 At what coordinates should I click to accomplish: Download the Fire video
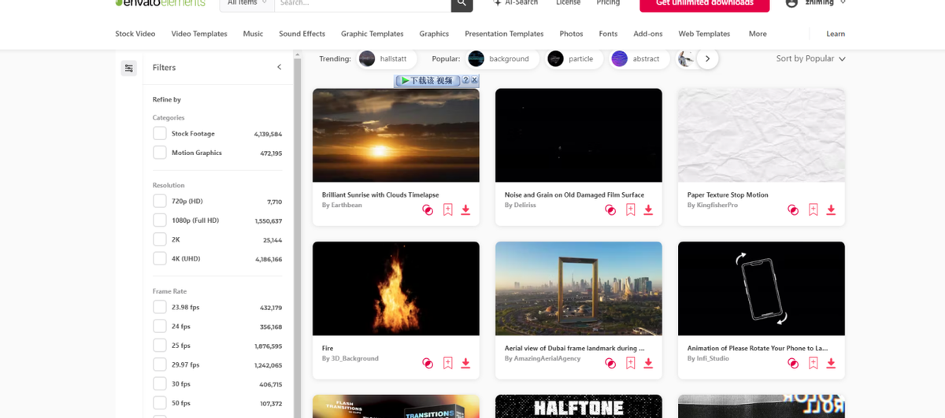[x=465, y=363]
